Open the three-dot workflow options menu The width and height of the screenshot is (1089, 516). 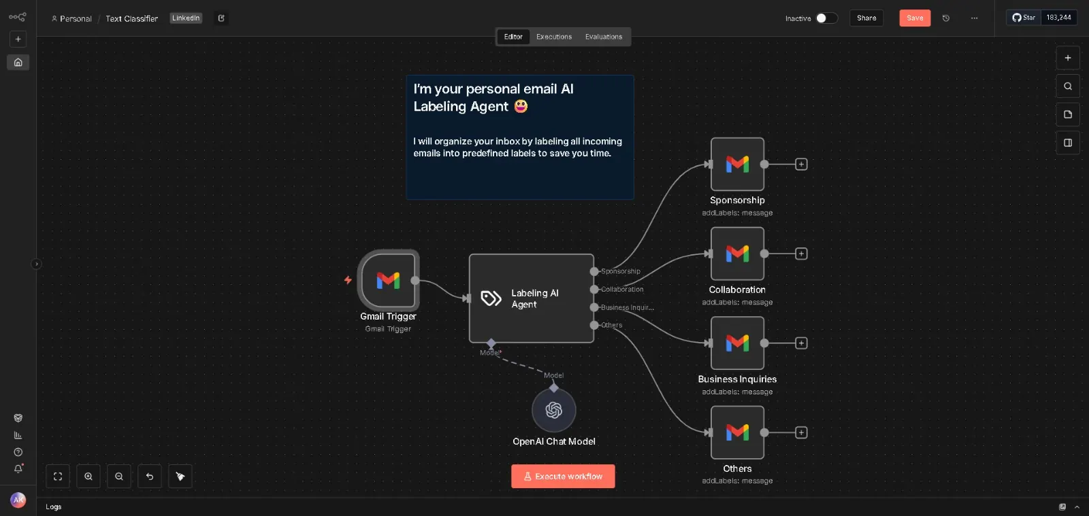pos(975,18)
